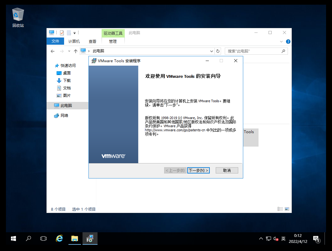Expand the ribbon with the chevron
This screenshot has width=332, height=251.
(x=281, y=42)
